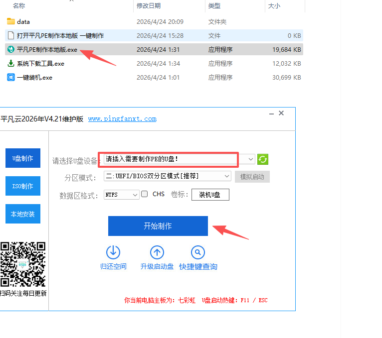This screenshot has width=382, height=338.
Task: Click the download icon of 系统下载工具.exe
Action: (x=10, y=63)
